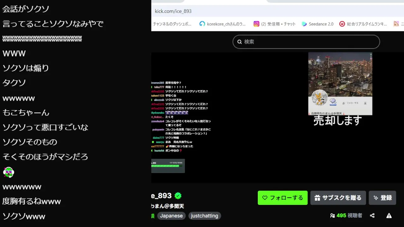Click username teku777 in stream chat
404x227 pixels.
159,87
